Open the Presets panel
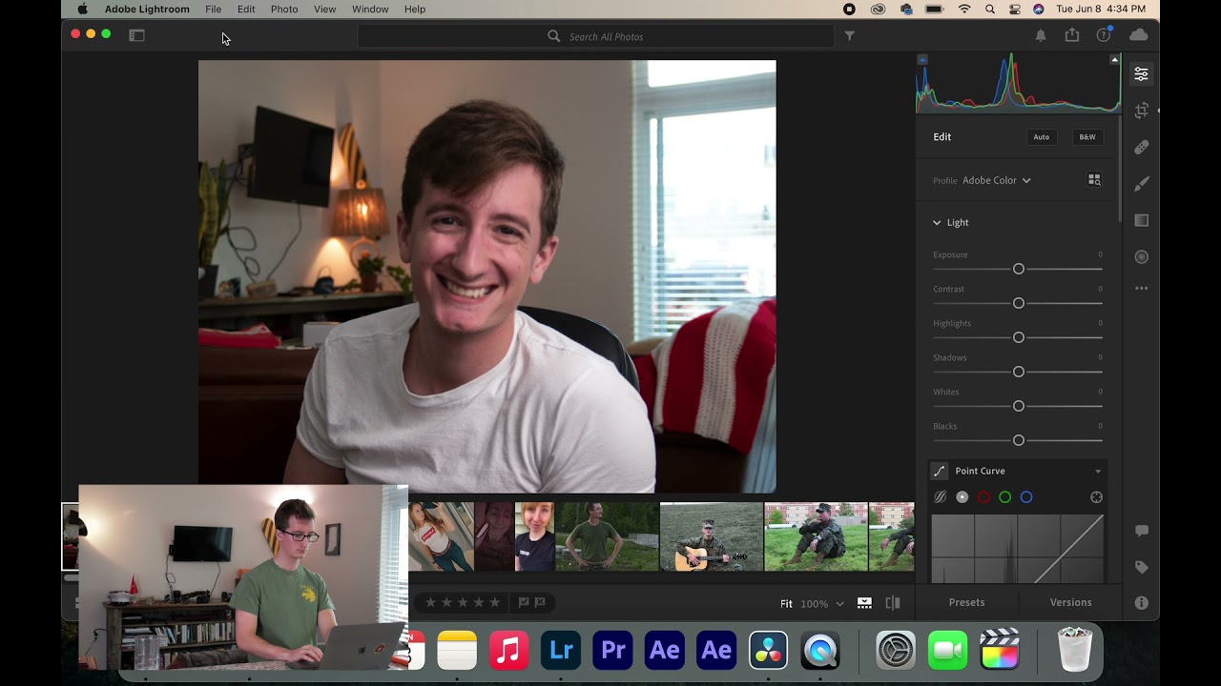This screenshot has height=686, width=1221. coord(967,602)
